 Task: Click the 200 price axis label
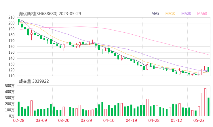point(12,23)
